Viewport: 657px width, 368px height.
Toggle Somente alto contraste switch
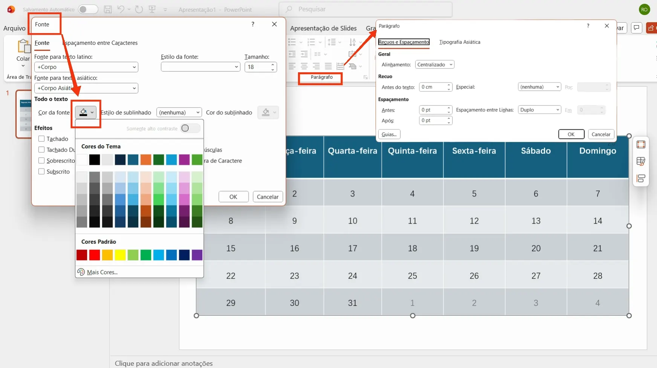[190, 128]
